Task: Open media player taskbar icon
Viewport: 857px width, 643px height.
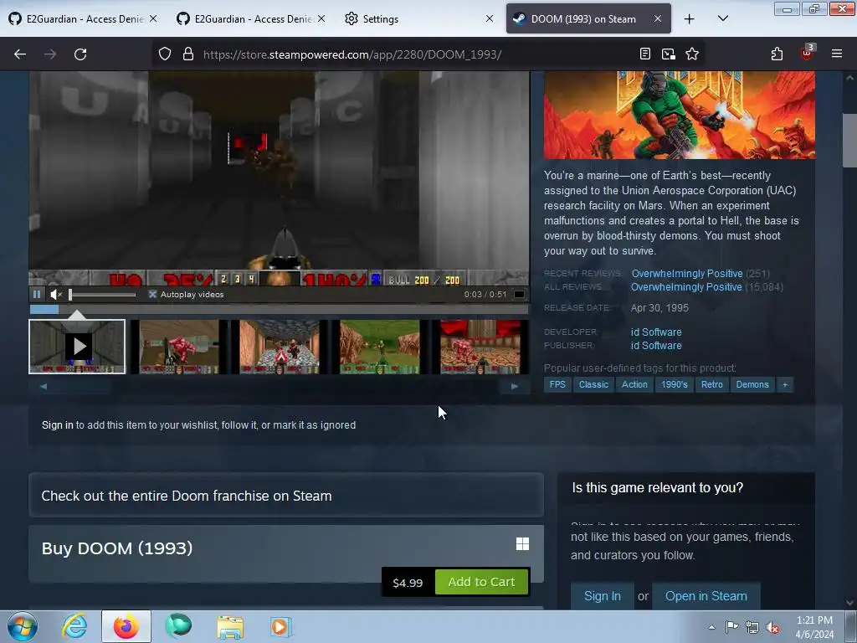Action: pyautogui.click(x=281, y=626)
